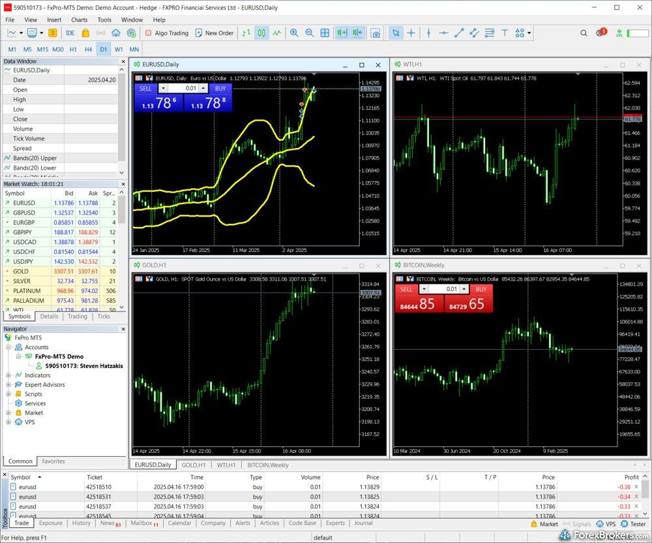Choose the vertical line drawing tool
The height and width of the screenshot is (543, 652).
point(428,33)
